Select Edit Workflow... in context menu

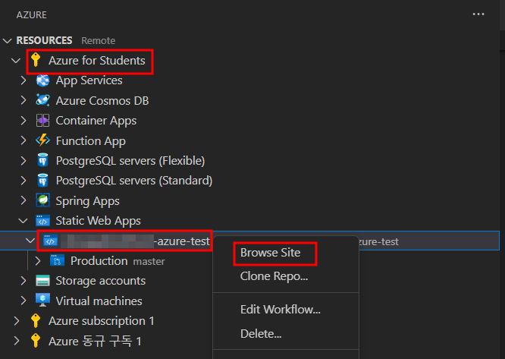click(280, 309)
